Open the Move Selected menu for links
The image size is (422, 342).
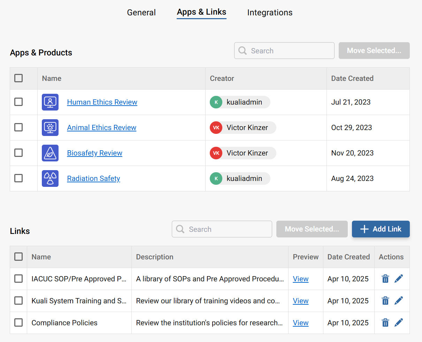[312, 229]
